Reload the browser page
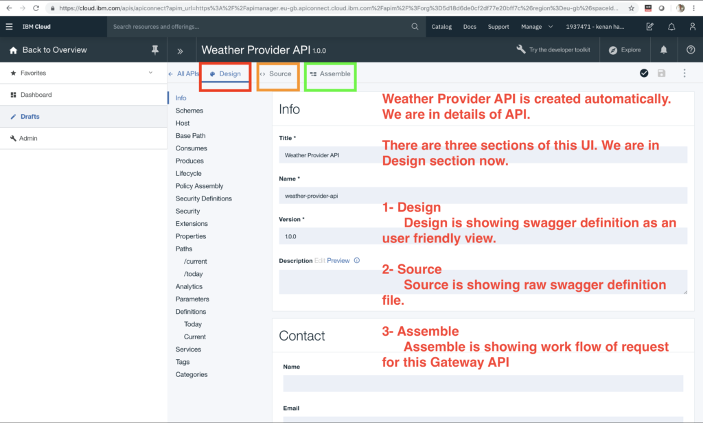Screen dimensions: 703x423 tap(36, 8)
